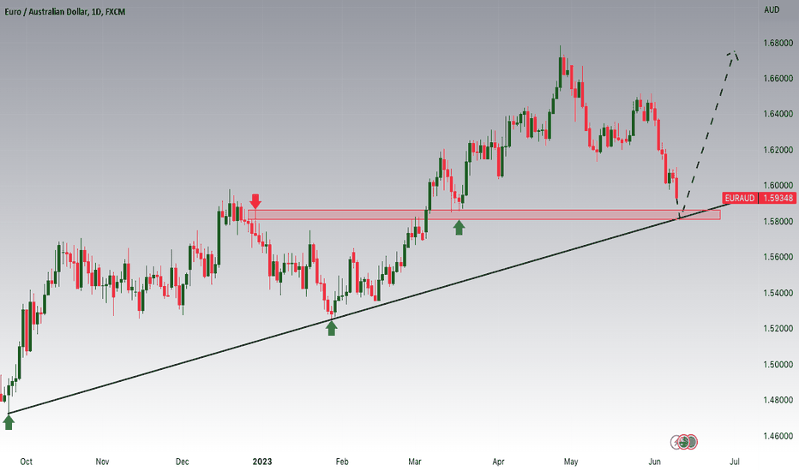The height and width of the screenshot is (471, 799).
Task: Click the 1.46000 price axis label
Action: click(778, 436)
